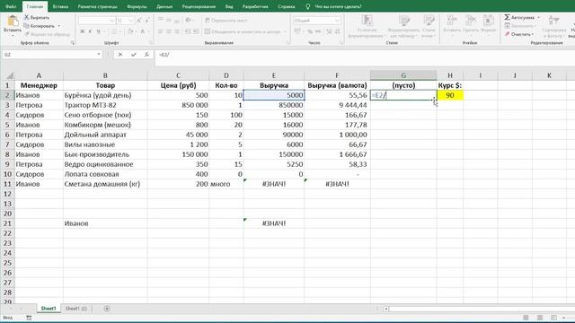Screen dimensions: 575x323
Task: Open Сортировка и фильтр
Action: (554, 26)
